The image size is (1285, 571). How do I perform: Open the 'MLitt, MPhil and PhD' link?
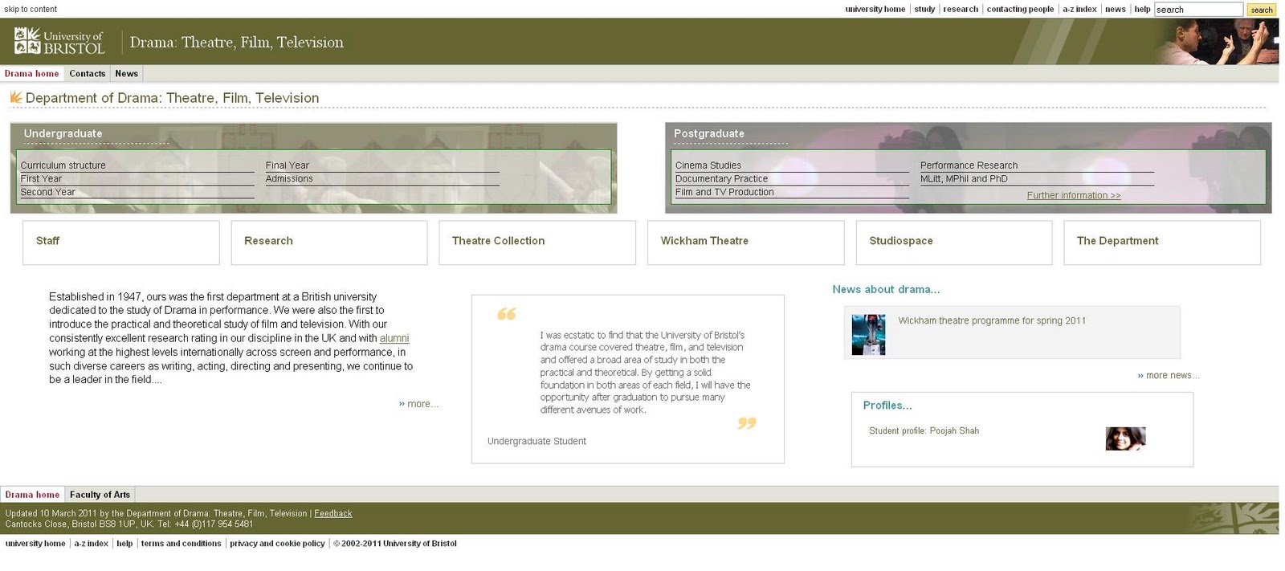pyautogui.click(x=964, y=179)
